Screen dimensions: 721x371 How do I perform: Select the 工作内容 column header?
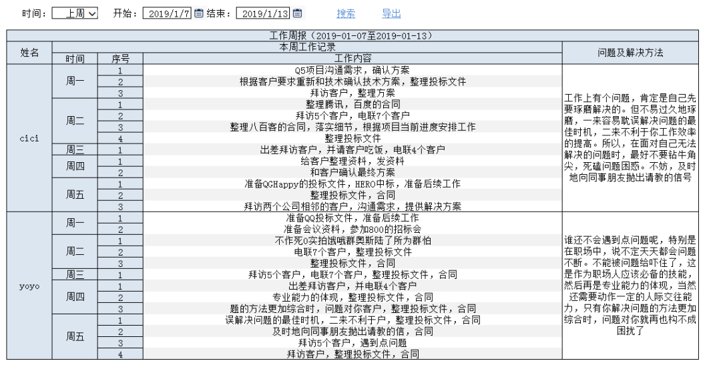click(352, 59)
